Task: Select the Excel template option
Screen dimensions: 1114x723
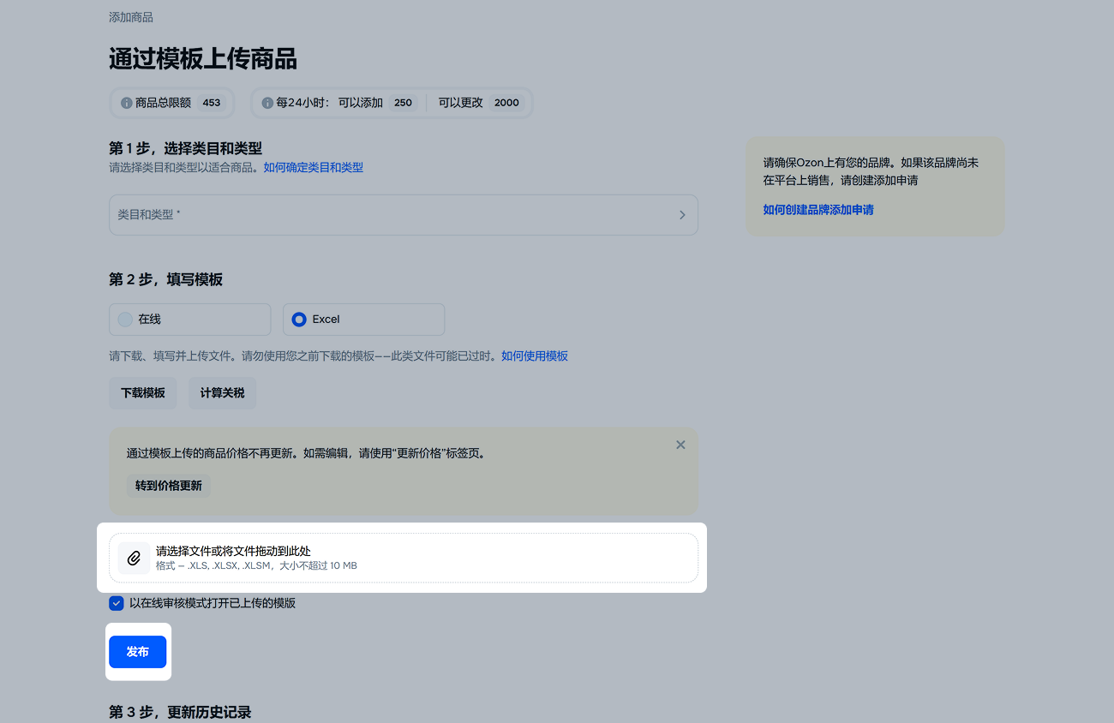Action: tap(299, 320)
